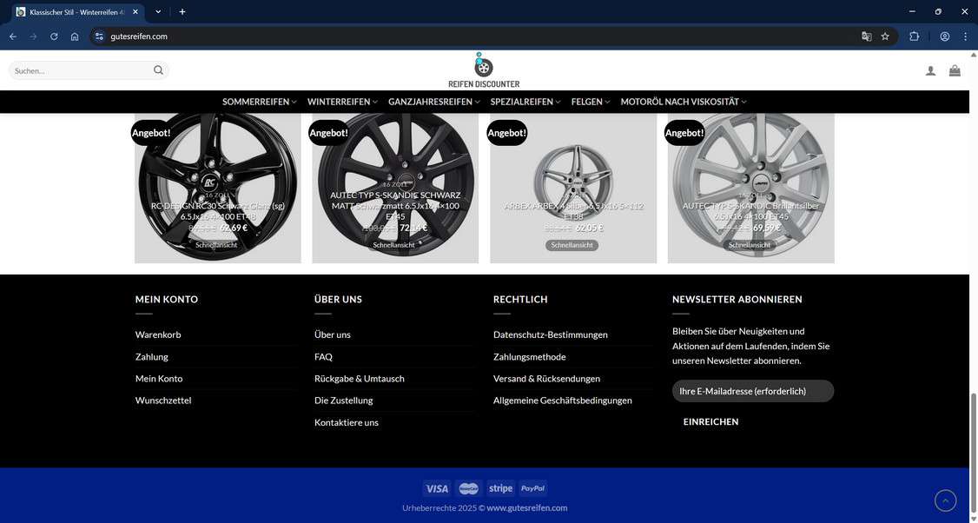Close the Klassischer Stil tab
The image size is (978, 523).
pyautogui.click(x=135, y=12)
